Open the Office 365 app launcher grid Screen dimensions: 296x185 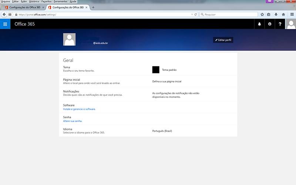(x=5, y=24)
